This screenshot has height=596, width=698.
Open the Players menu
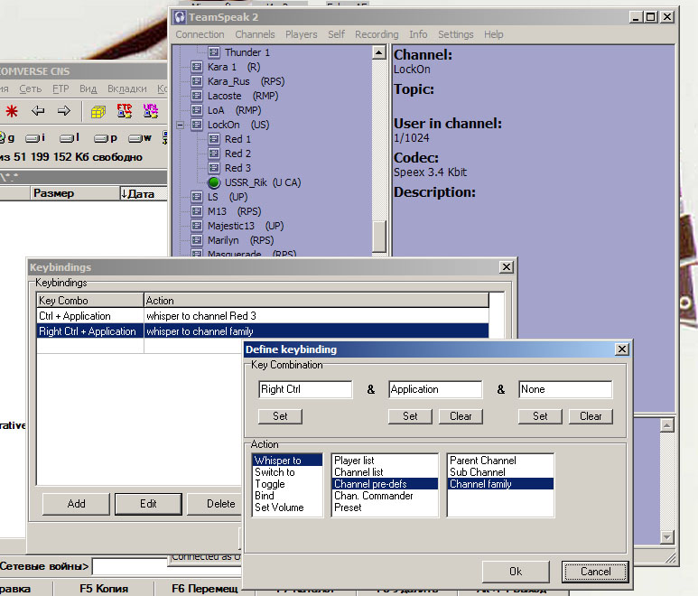[x=302, y=34]
